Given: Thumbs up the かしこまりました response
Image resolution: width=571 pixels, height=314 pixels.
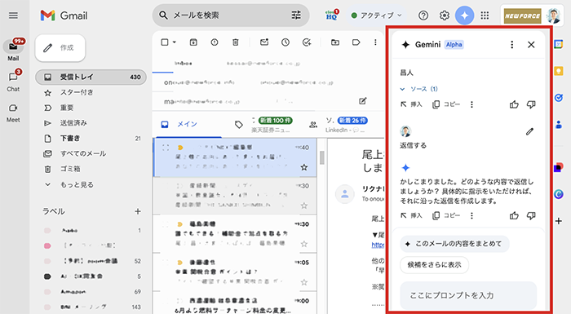Looking at the screenshot, I should (x=514, y=215).
